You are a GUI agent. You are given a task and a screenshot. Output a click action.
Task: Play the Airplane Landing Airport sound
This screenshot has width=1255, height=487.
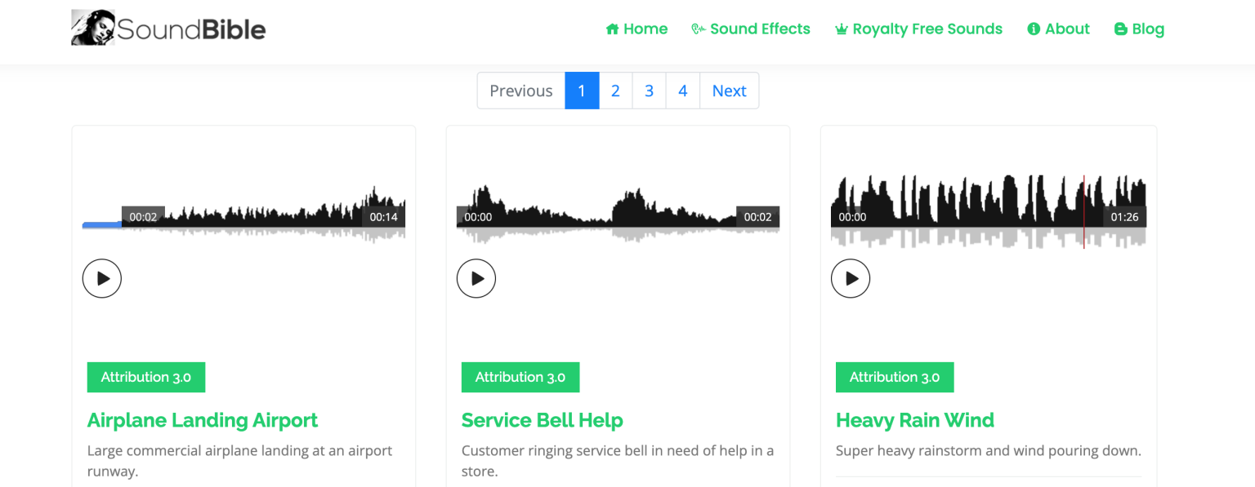(x=101, y=278)
